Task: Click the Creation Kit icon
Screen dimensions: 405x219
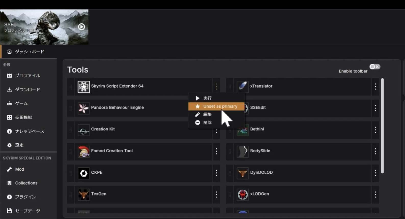Action: (x=84, y=130)
